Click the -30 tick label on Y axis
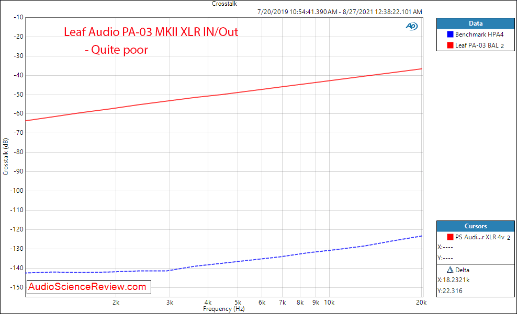Viewport: 517px width, 314px height. click(18, 56)
